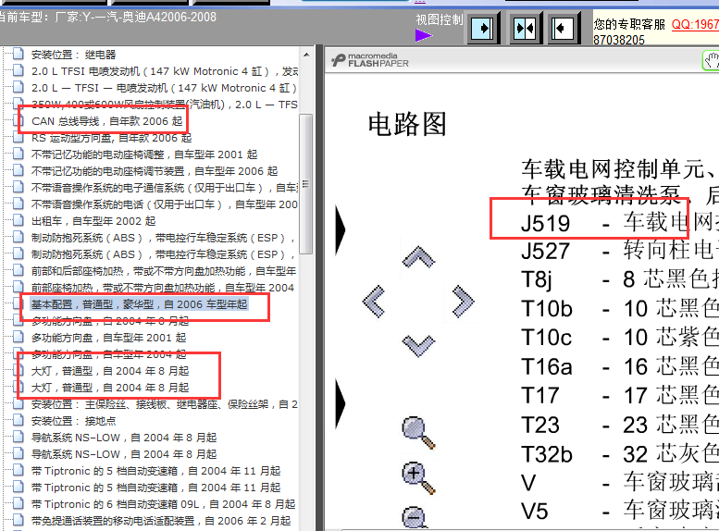Screen dimensions: 719x531
Task: Click the purple play arrow icon
Action: pos(423,35)
